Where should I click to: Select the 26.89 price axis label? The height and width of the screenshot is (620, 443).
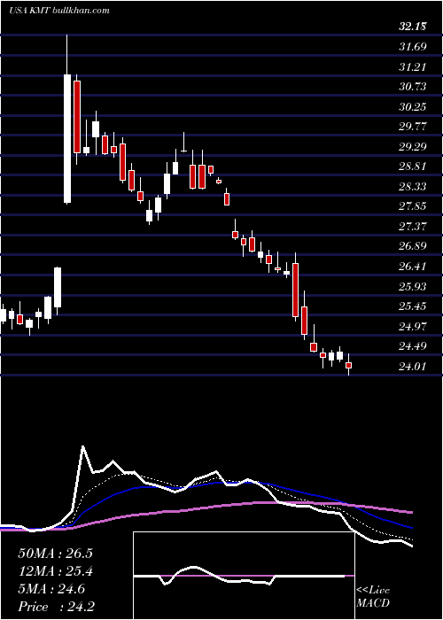[x=413, y=246]
